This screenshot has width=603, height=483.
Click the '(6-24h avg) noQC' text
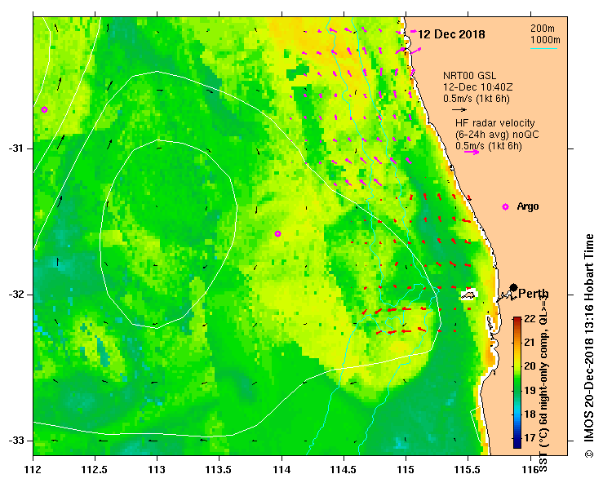[x=497, y=135]
